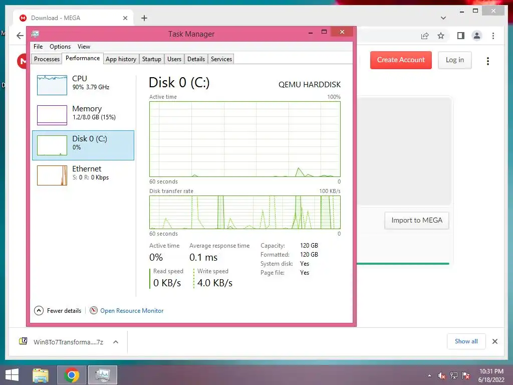Viewport: 513px width, 385px height.
Task: Click the Resource Monitor gauge icon
Action: pyautogui.click(x=94, y=310)
